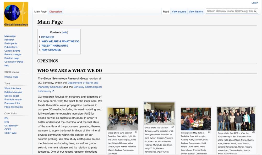Open the Internal Page link
This screenshot has width=262, height=155.
11,77
